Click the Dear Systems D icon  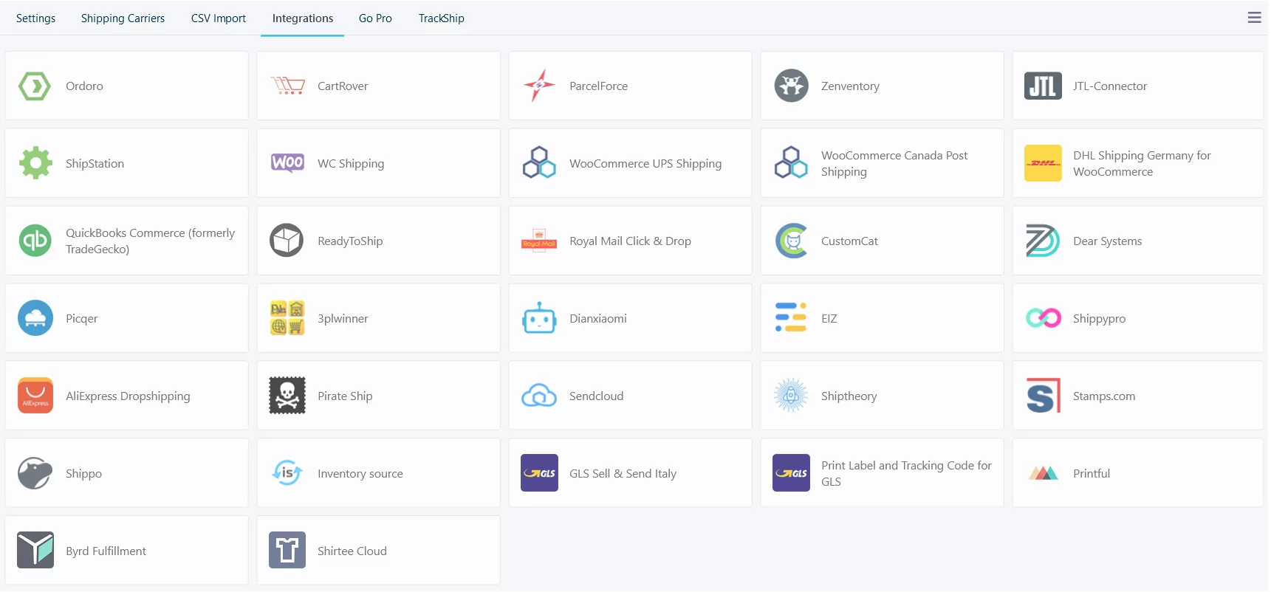click(x=1043, y=241)
